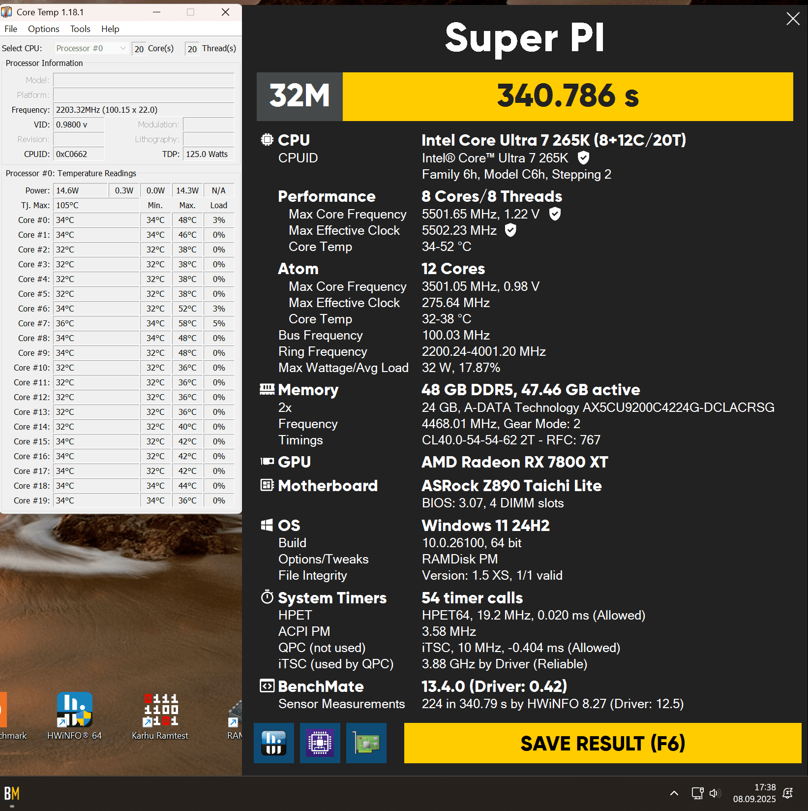Click the CPU chip icon beside the CPU heading
This screenshot has width=808, height=811.
tap(267, 140)
